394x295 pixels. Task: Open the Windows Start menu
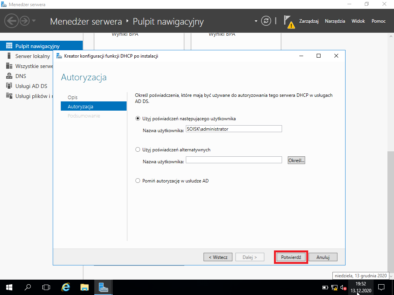point(9,287)
